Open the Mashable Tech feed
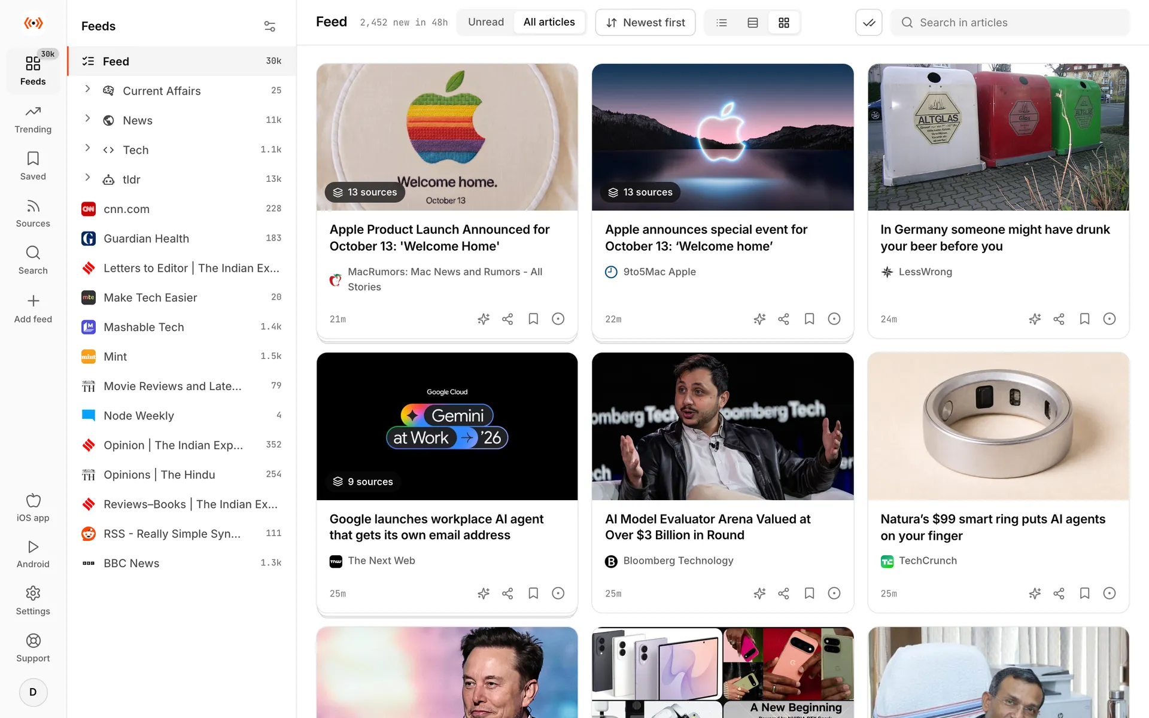Viewport: 1149px width, 718px height. click(182, 327)
